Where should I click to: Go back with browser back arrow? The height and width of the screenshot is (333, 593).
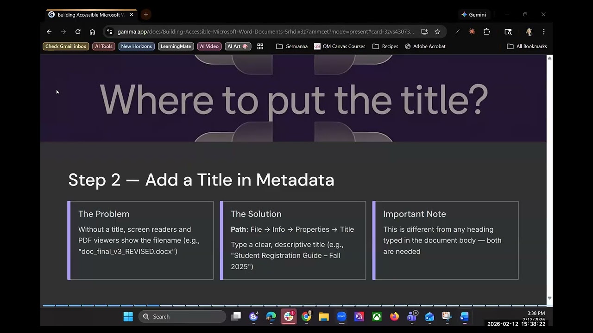pos(49,32)
